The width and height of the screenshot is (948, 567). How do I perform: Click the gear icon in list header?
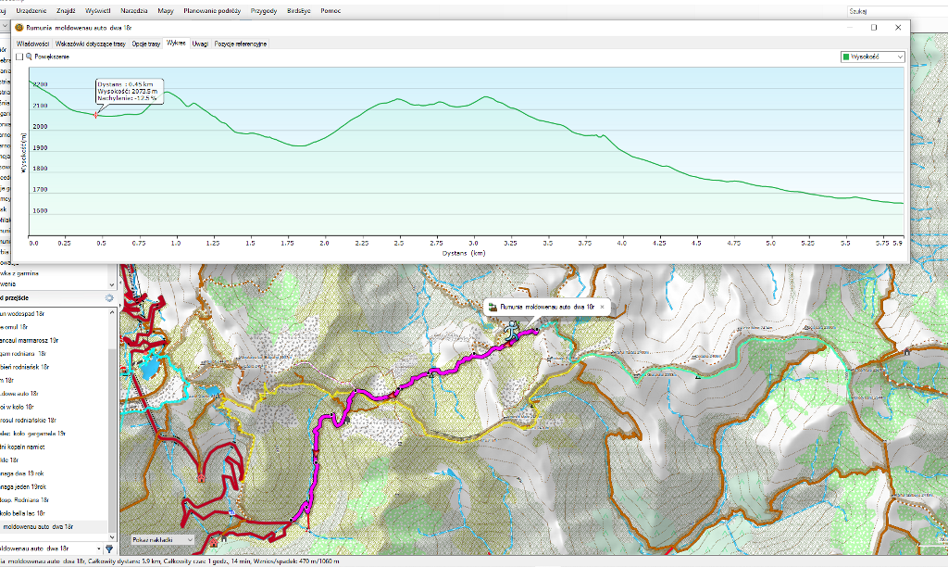pos(109,298)
